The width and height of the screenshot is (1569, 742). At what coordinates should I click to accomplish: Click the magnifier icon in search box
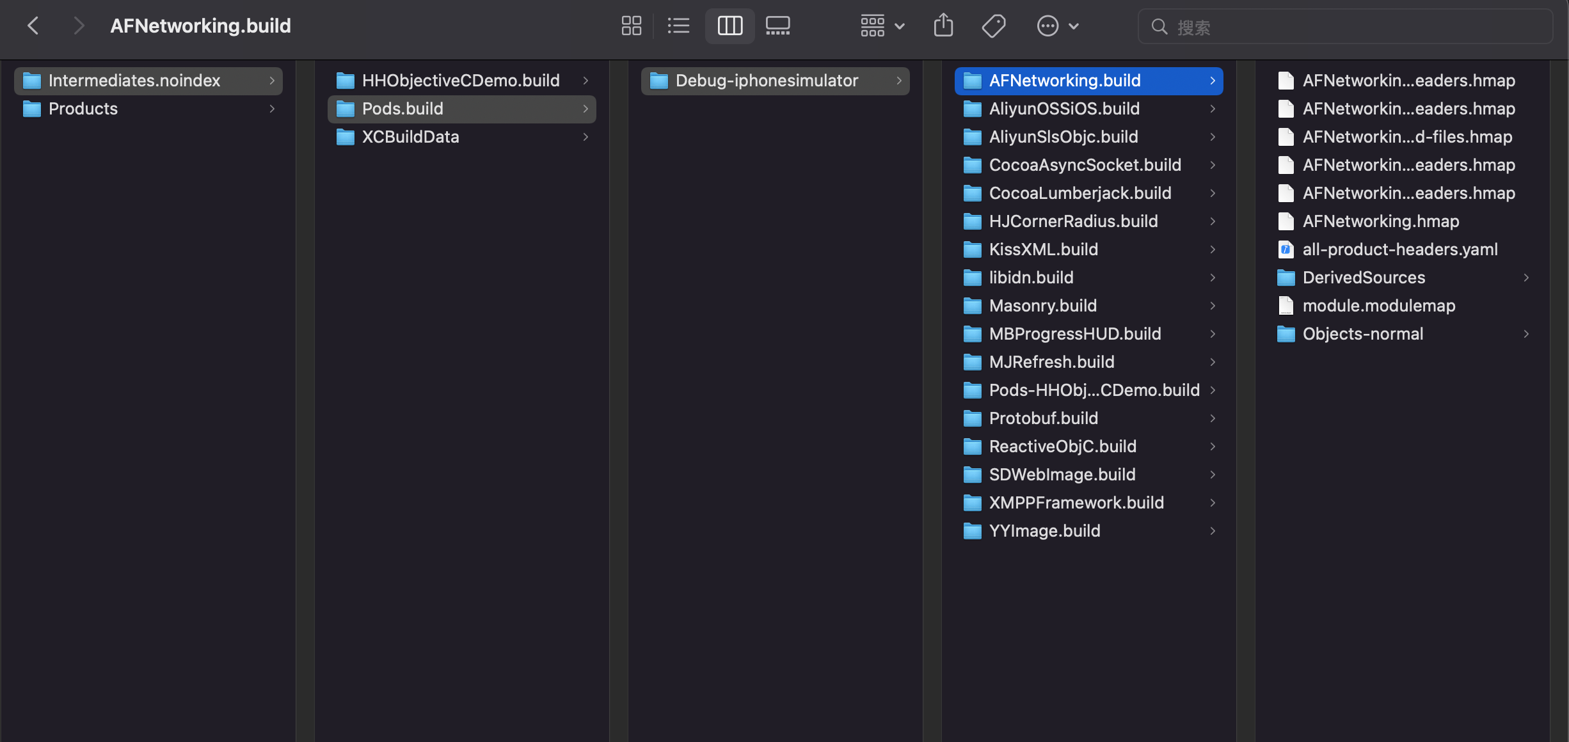1159,27
